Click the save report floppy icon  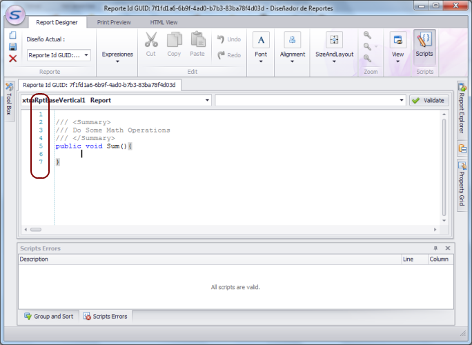12,47
